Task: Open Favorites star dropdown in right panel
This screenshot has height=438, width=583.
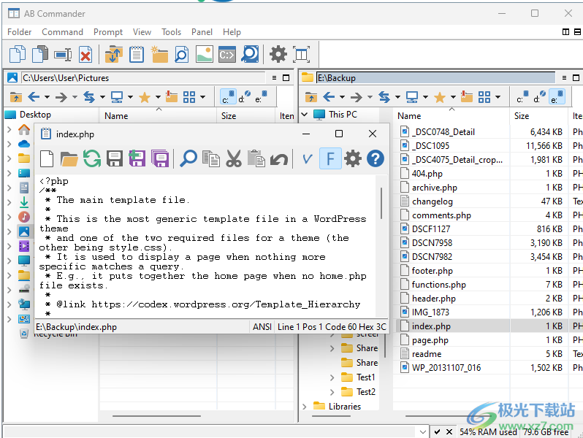Action: [453, 97]
